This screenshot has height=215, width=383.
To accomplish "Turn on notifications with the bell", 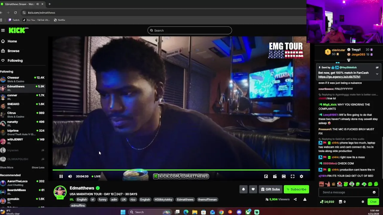I will (x=243, y=189).
